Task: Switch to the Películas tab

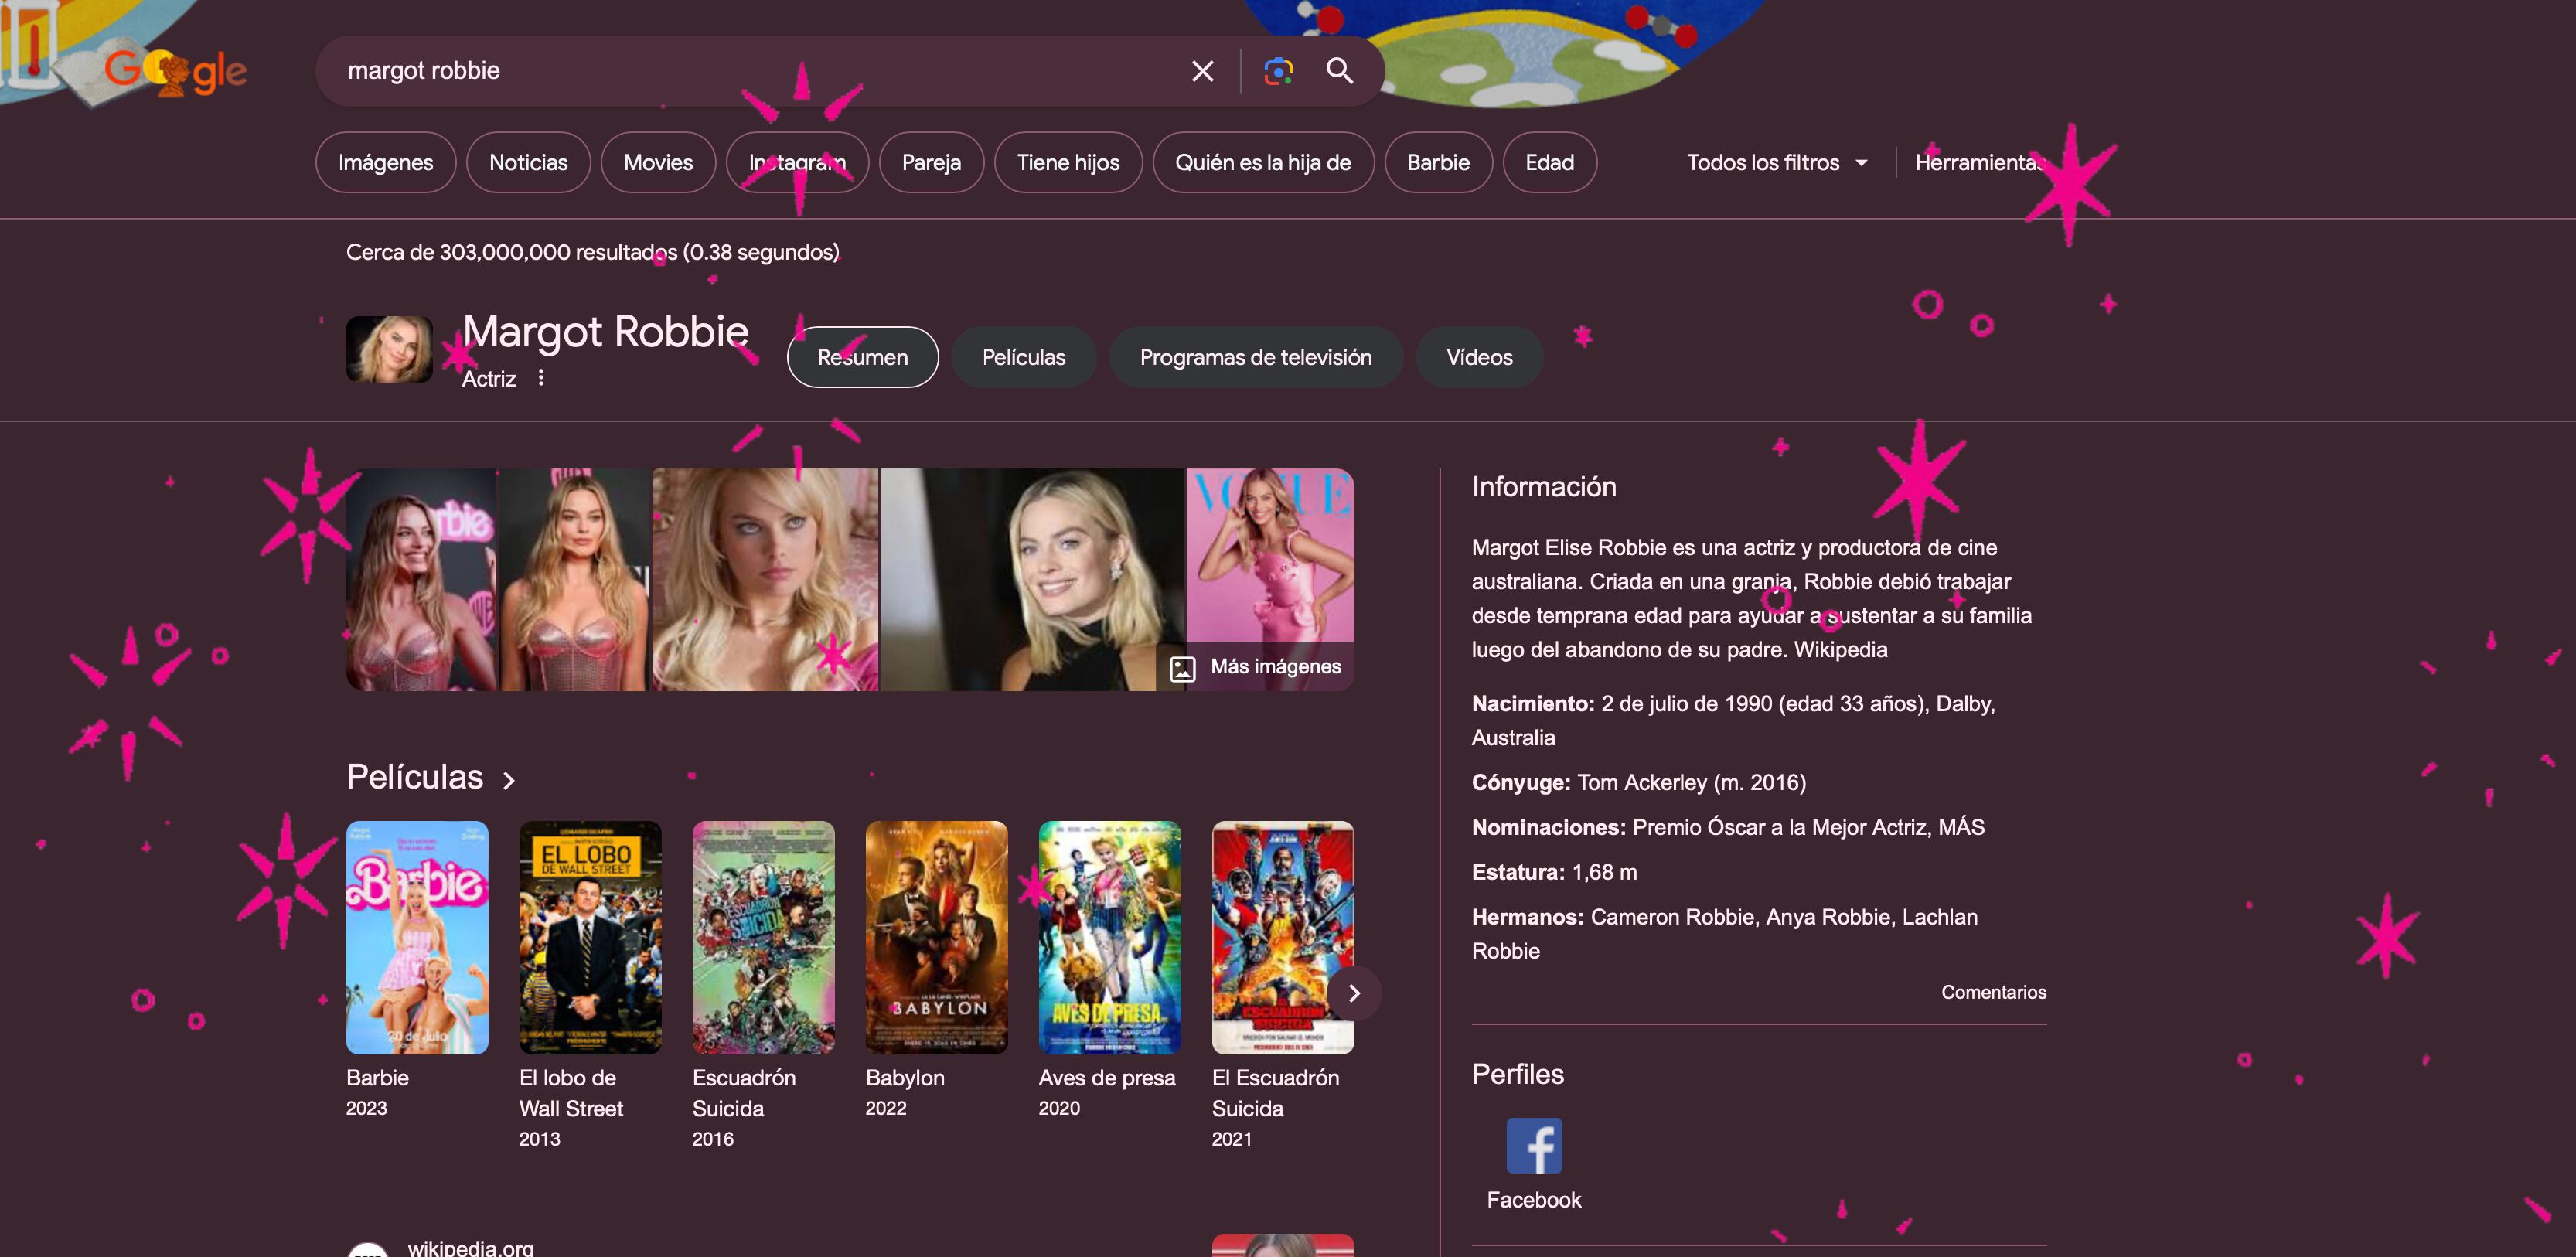Action: point(1023,357)
